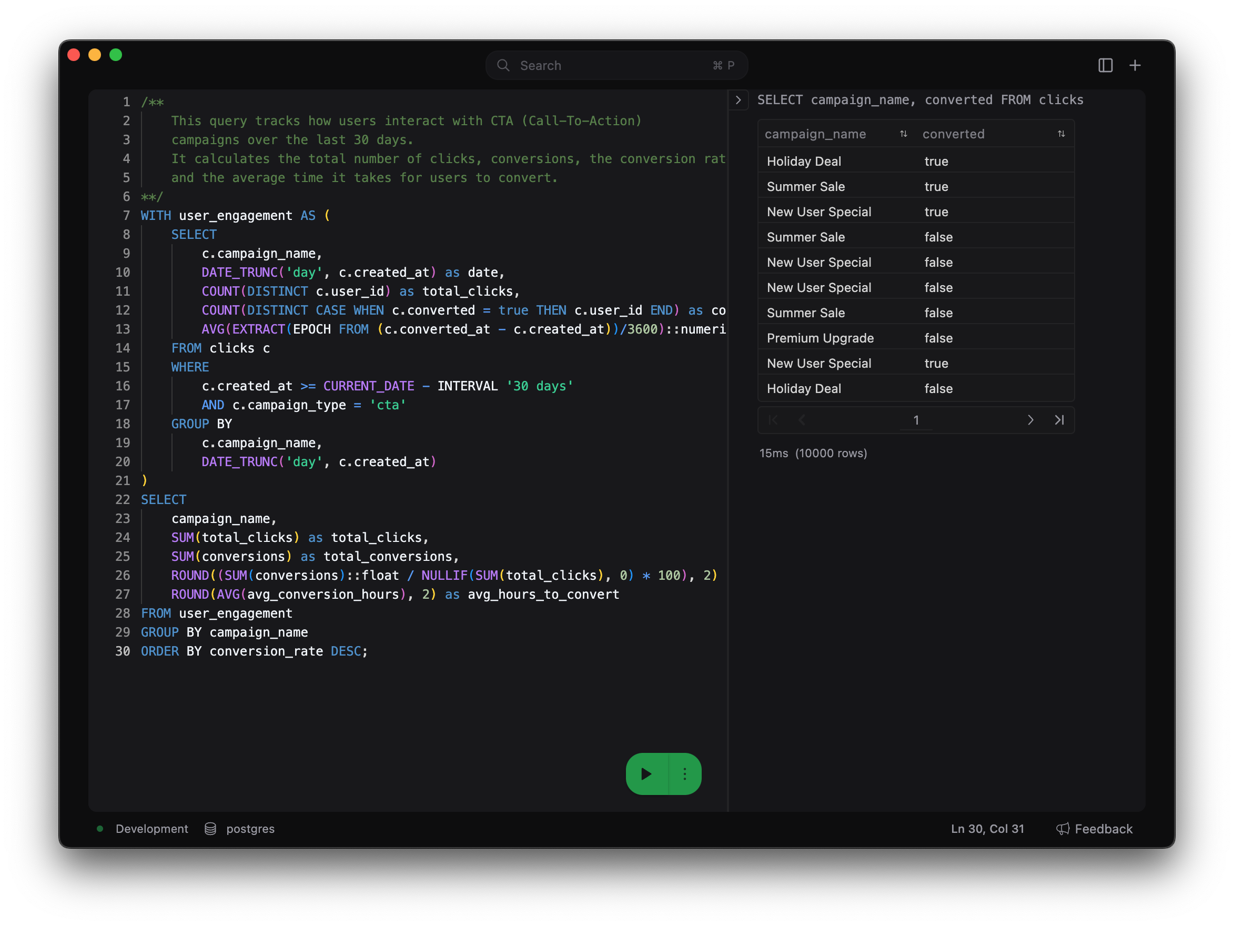Click the database cylinder icon
Screen dimensions: 1234x926
tap(210, 828)
